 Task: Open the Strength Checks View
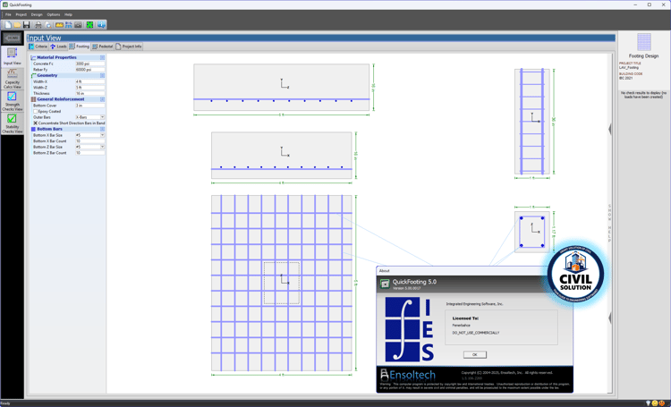click(12, 101)
